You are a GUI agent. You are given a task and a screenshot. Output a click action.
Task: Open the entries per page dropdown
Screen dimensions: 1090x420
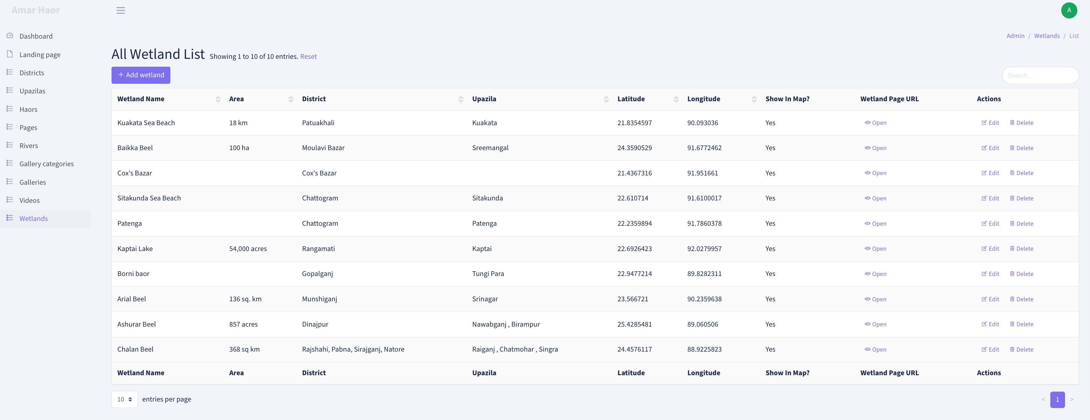pyautogui.click(x=125, y=399)
